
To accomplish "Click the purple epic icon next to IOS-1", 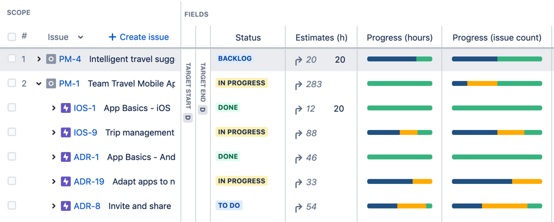I will pos(66,108).
